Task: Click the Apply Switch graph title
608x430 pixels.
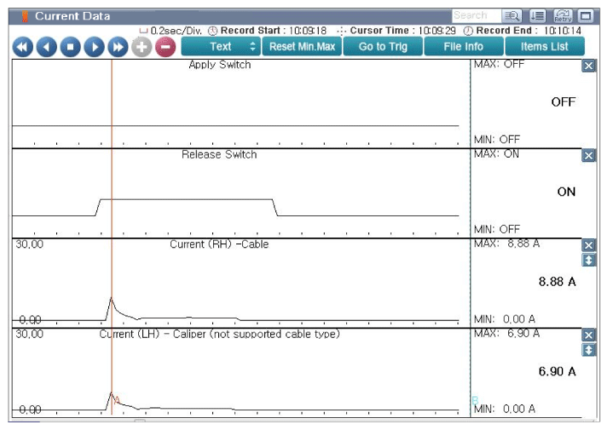Action: point(220,65)
